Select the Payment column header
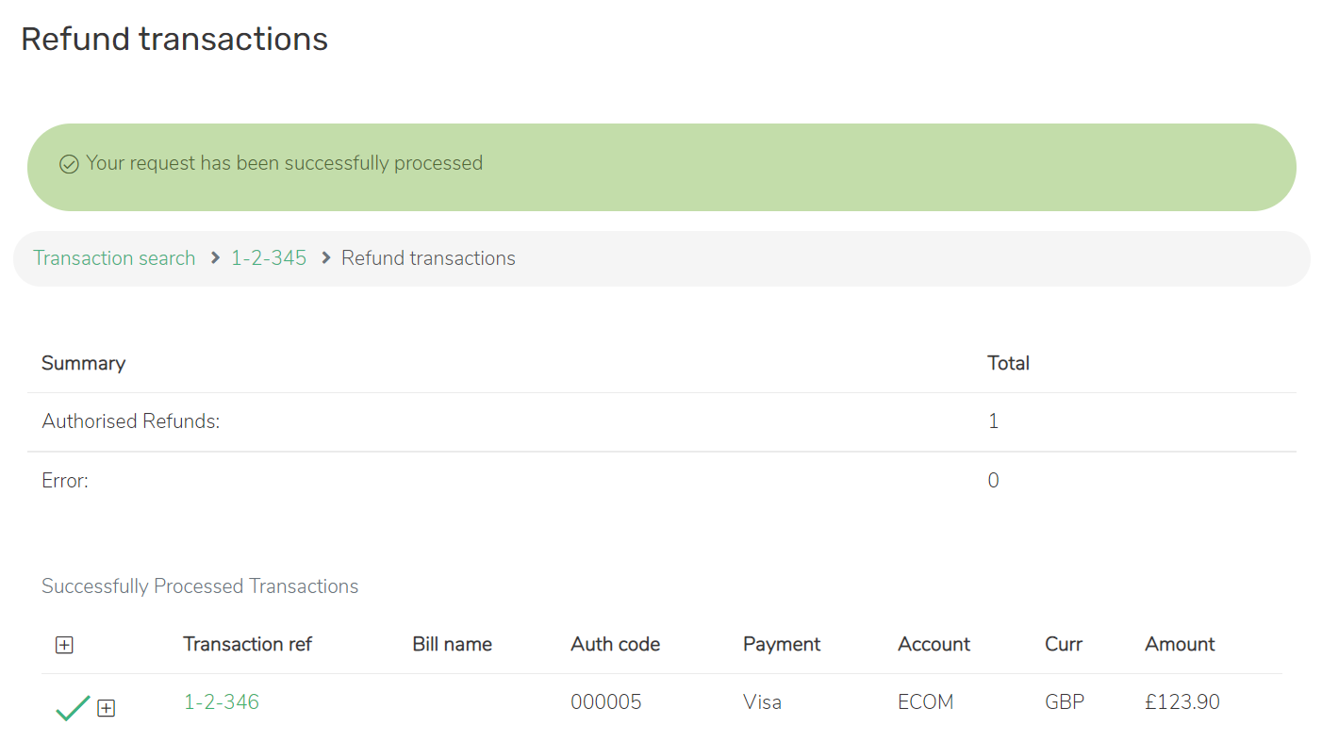The width and height of the screenshot is (1322, 742). [x=782, y=644]
